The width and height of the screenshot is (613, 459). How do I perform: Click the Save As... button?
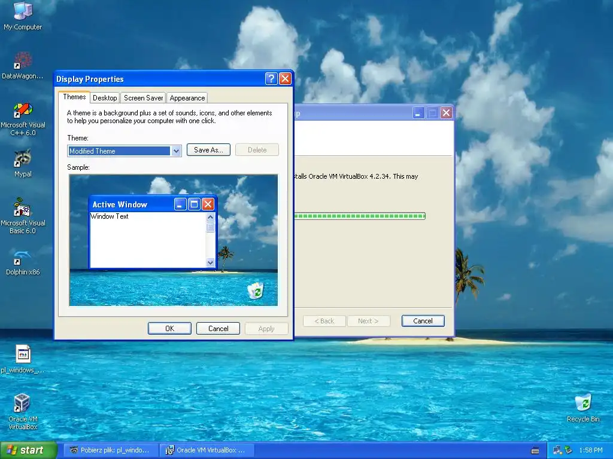[x=208, y=150]
